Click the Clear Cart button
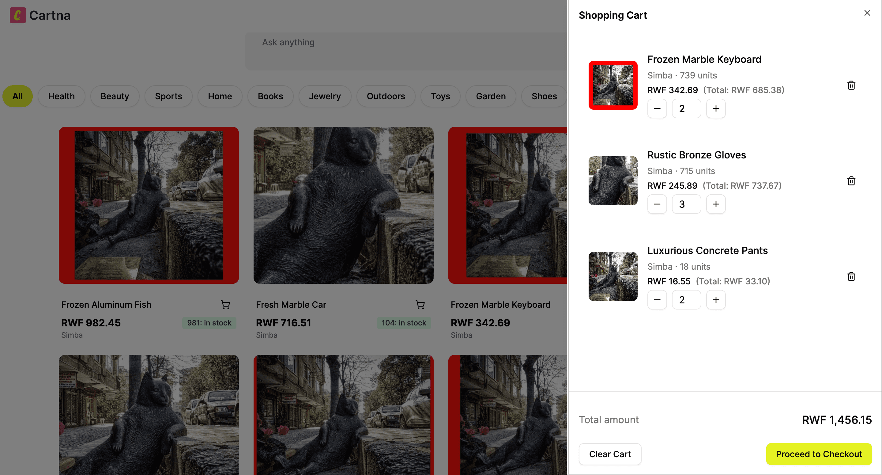Screen dimensions: 882x475 [x=609, y=454]
